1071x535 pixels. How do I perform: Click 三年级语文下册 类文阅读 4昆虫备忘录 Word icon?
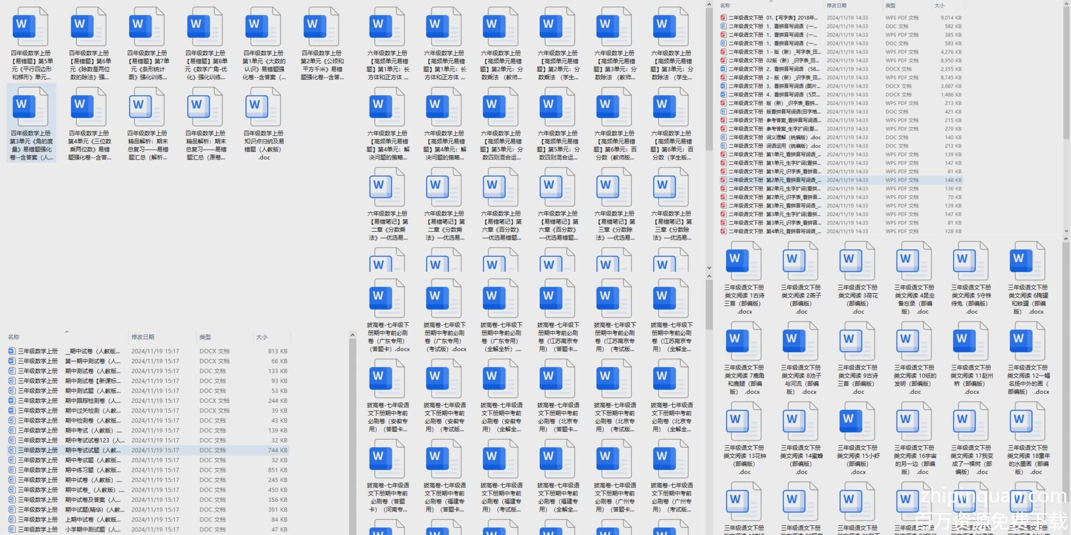(x=915, y=261)
